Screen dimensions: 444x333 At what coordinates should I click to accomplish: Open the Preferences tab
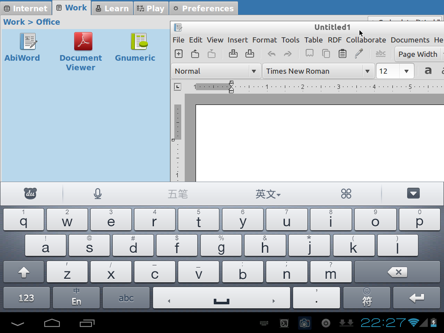(204, 8)
